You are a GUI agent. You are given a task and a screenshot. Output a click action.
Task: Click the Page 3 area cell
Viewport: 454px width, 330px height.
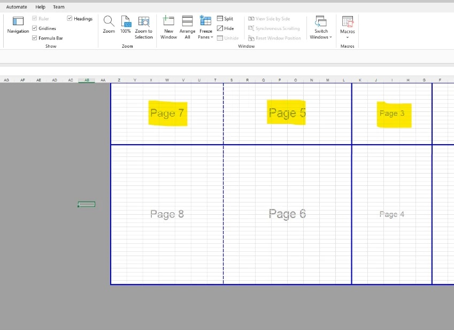(x=394, y=114)
